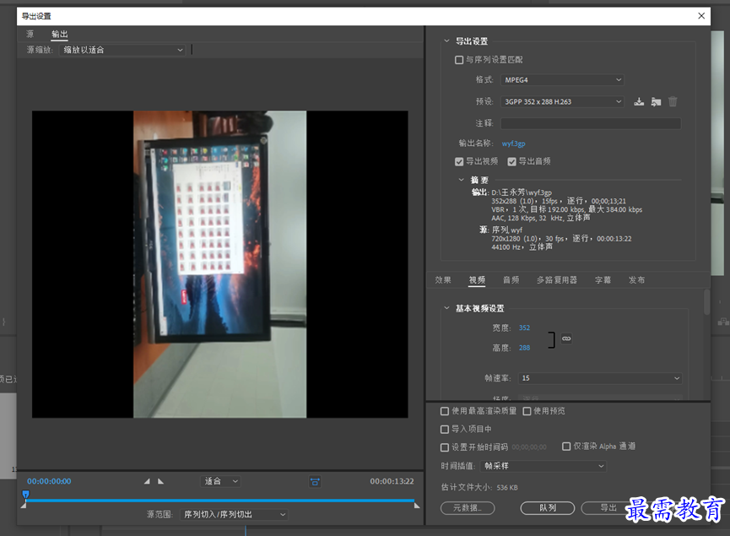Toggle the width-height link icon
The height and width of the screenshot is (536, 730).
pyautogui.click(x=566, y=338)
